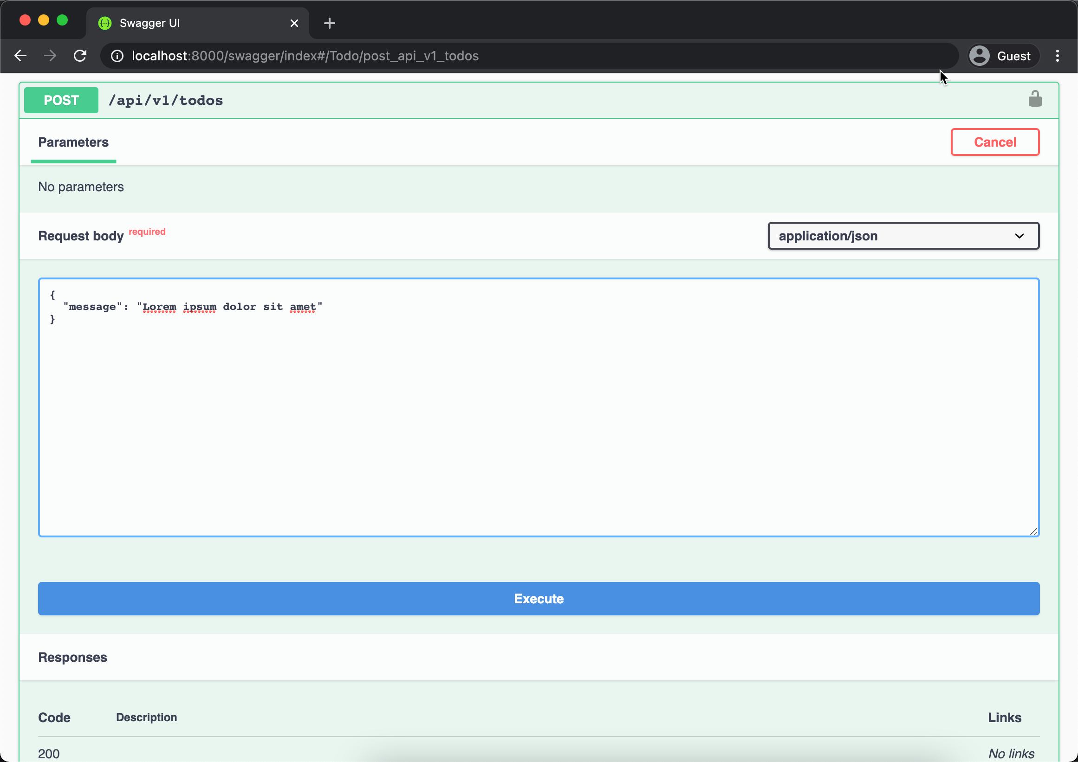
Task: Click the browser forward arrow
Action: (x=50, y=56)
